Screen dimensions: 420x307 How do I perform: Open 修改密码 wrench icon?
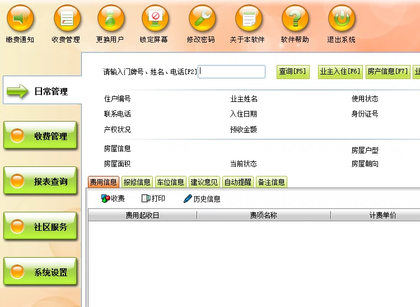click(202, 18)
